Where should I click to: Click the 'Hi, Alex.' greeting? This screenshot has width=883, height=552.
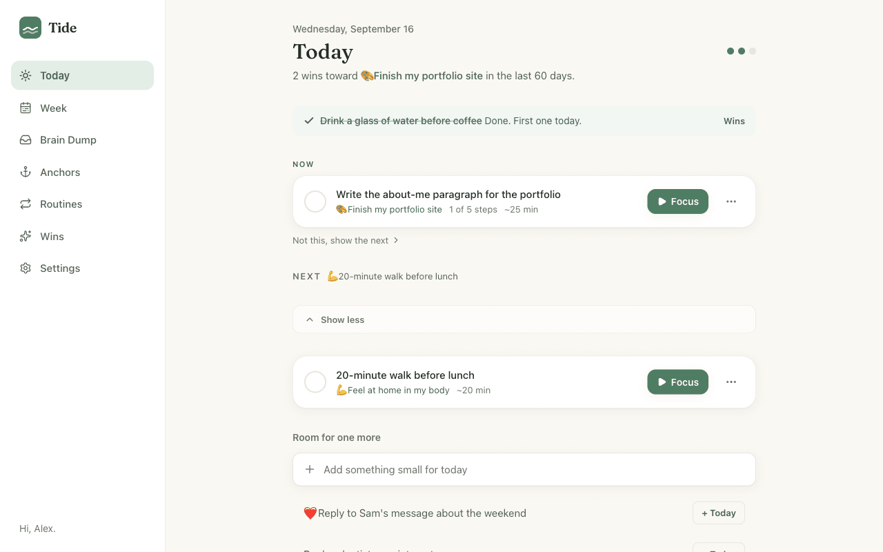coord(37,529)
